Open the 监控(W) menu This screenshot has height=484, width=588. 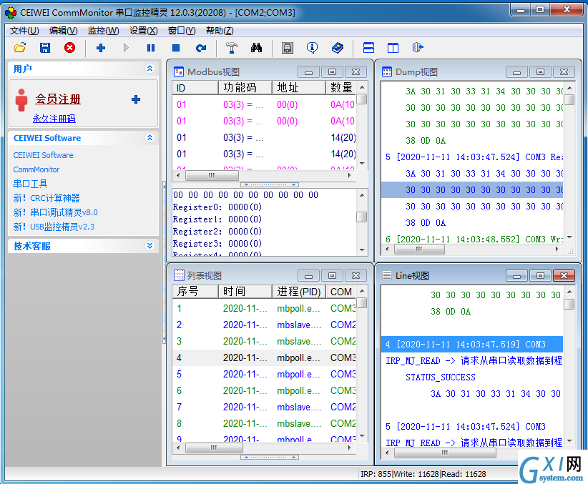pyautogui.click(x=104, y=31)
